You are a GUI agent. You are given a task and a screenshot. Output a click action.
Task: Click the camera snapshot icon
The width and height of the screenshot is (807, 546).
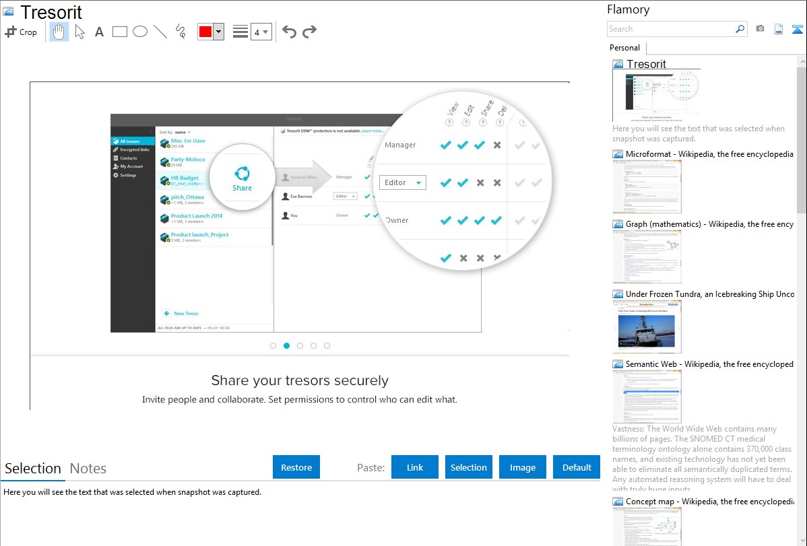coord(760,29)
